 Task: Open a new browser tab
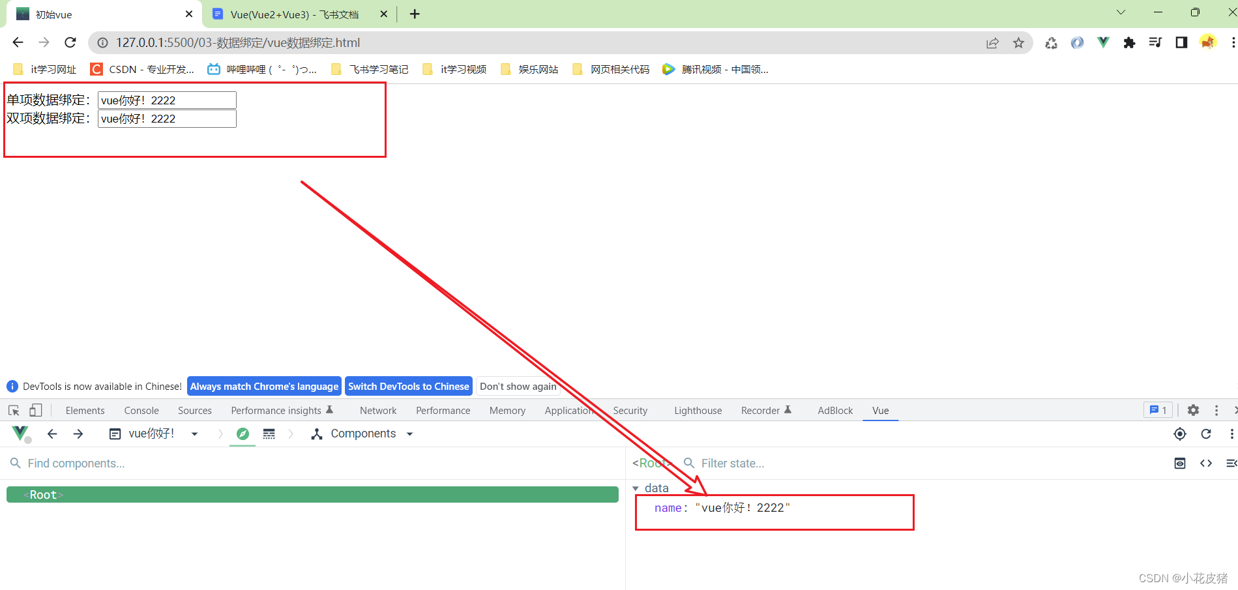point(415,14)
